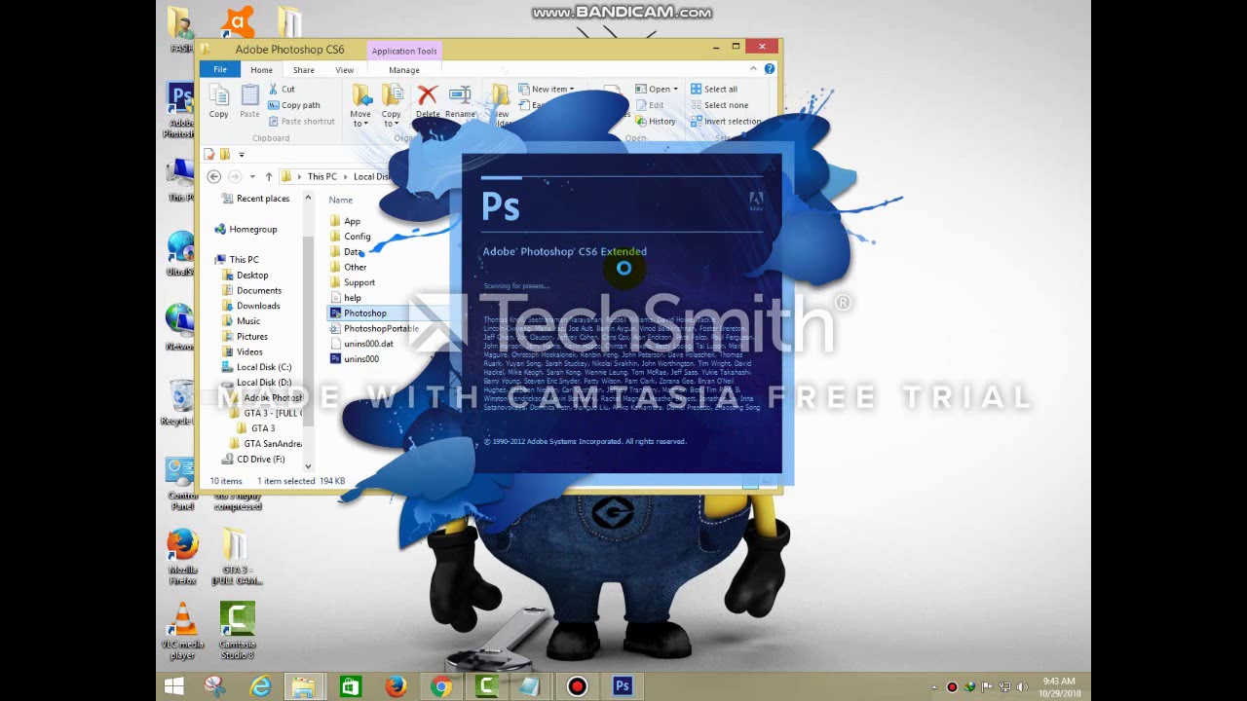Image resolution: width=1247 pixels, height=701 pixels.
Task: Select the App folder
Action: (x=345, y=221)
